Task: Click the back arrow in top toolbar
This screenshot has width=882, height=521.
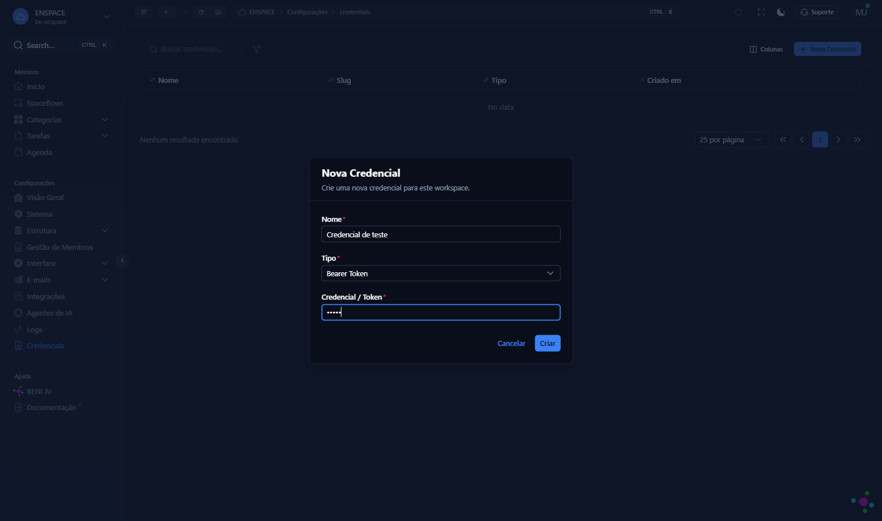Action: 167,12
